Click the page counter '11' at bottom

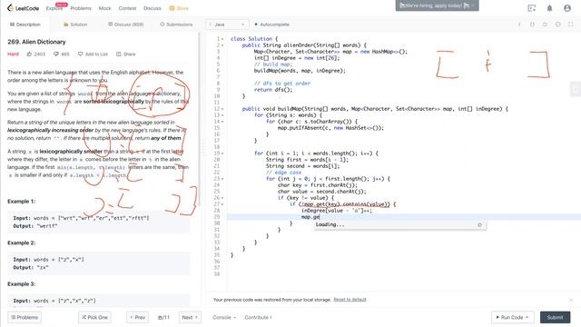pyautogui.click(x=163, y=317)
